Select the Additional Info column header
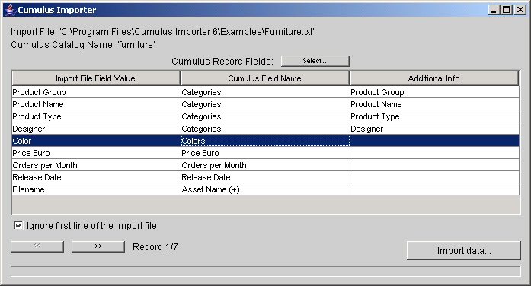Screen dimensions: 531x286 click(x=434, y=78)
